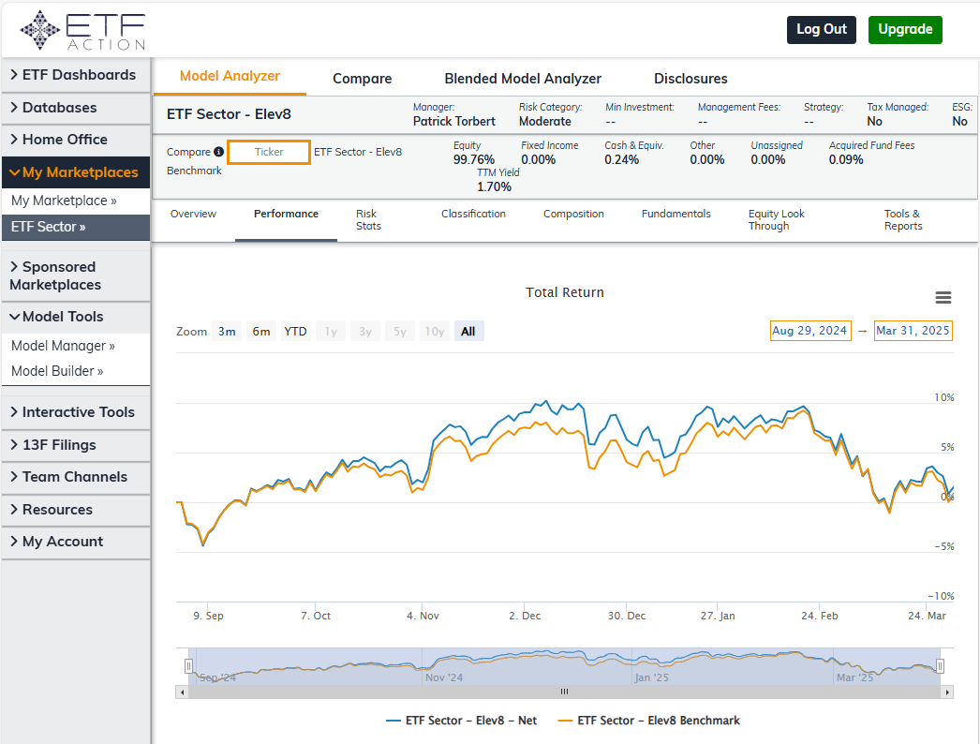980x744 pixels.
Task: Select the All zoom range
Action: coord(468,332)
